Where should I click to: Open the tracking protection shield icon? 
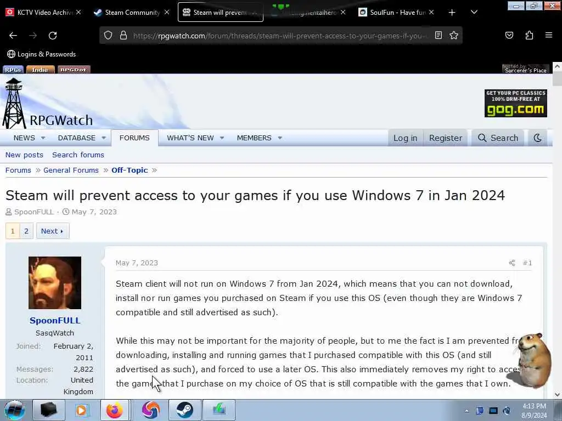(x=108, y=36)
